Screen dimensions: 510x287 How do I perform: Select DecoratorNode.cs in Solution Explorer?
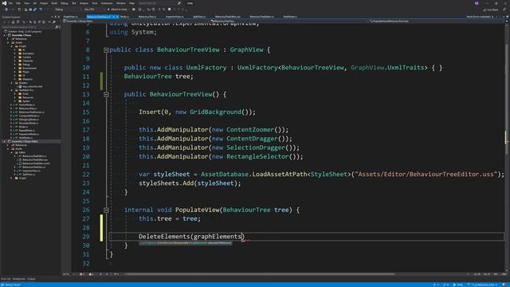(29, 123)
